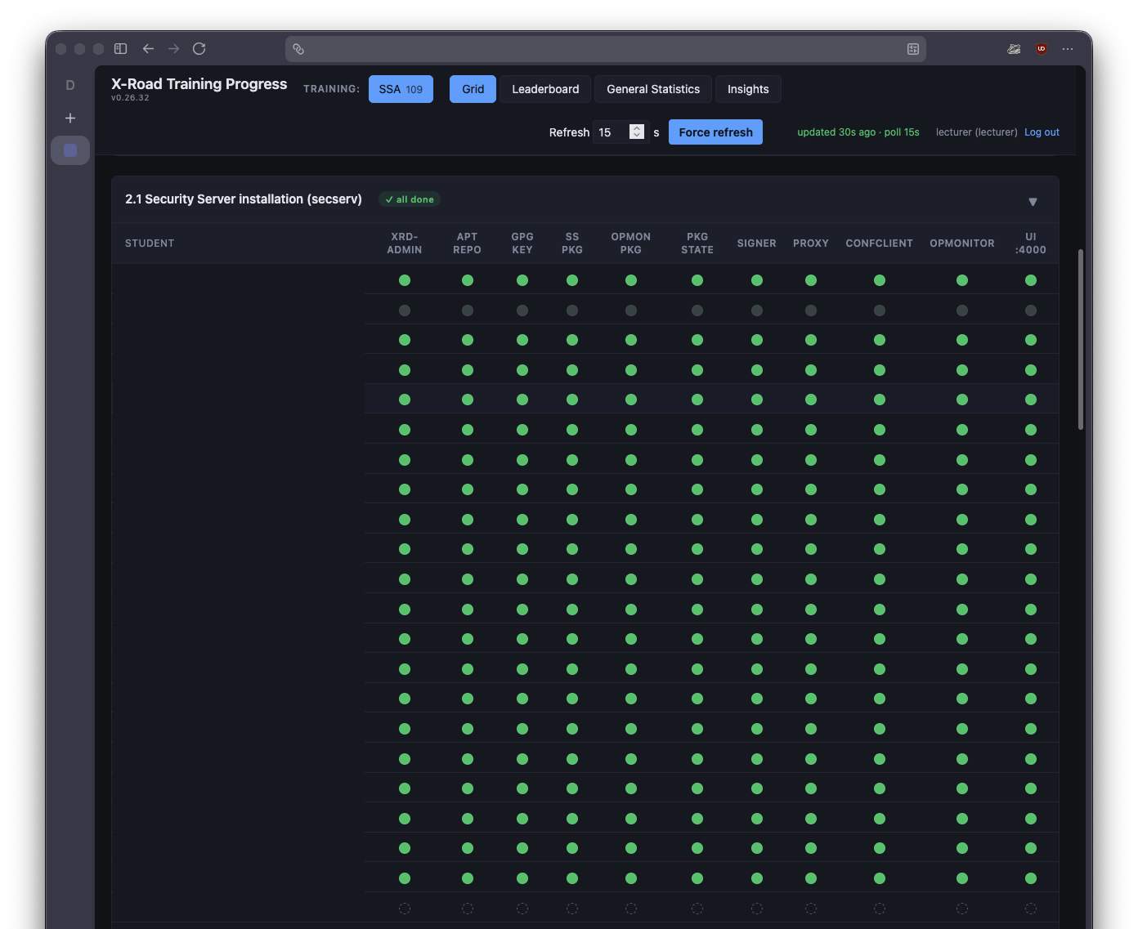Click dashed empty dot under SIGNER column
This screenshot has width=1138, height=929.
pyautogui.click(x=757, y=909)
